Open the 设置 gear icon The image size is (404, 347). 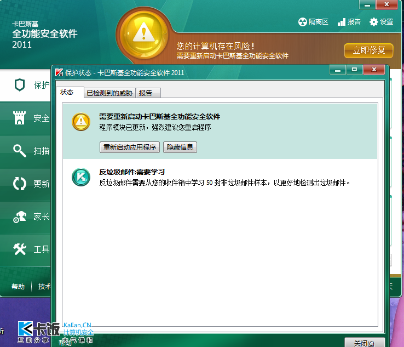click(x=373, y=22)
